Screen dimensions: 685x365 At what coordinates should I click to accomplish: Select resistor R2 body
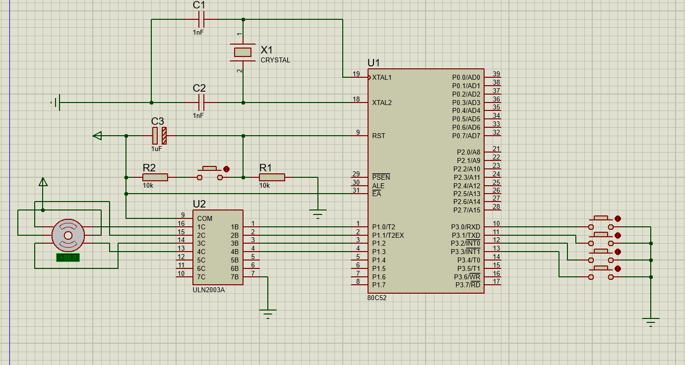155,177
